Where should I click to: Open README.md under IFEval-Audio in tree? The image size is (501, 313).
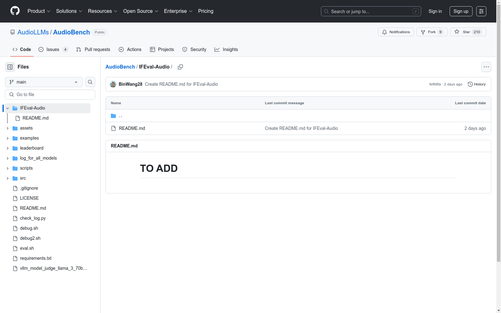point(36,118)
